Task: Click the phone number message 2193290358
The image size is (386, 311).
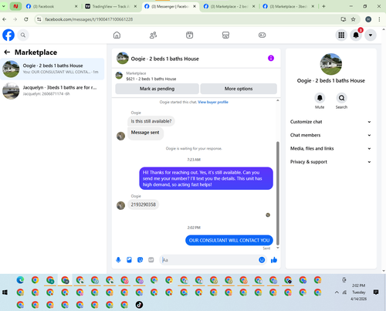Action: click(144, 205)
